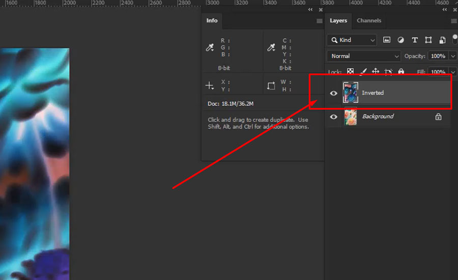Click the right 8-bit readout label
The width and height of the screenshot is (458, 280).
pos(285,68)
